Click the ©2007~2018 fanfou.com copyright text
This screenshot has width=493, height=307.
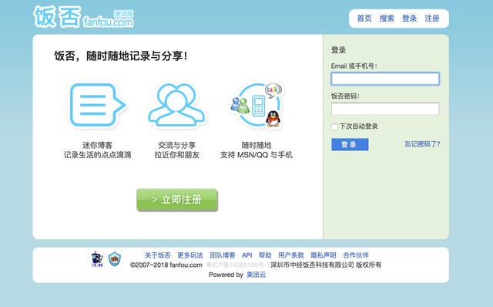(x=166, y=265)
